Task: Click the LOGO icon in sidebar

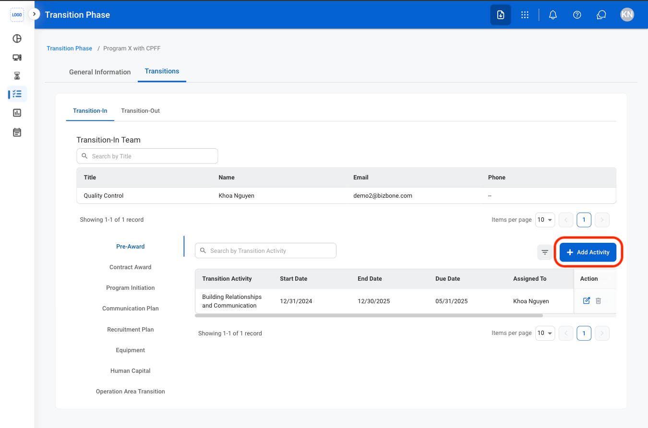Action: pyautogui.click(x=17, y=15)
